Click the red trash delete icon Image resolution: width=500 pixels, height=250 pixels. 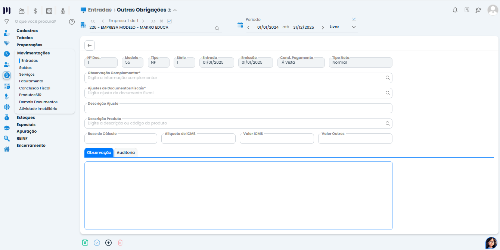(120, 243)
